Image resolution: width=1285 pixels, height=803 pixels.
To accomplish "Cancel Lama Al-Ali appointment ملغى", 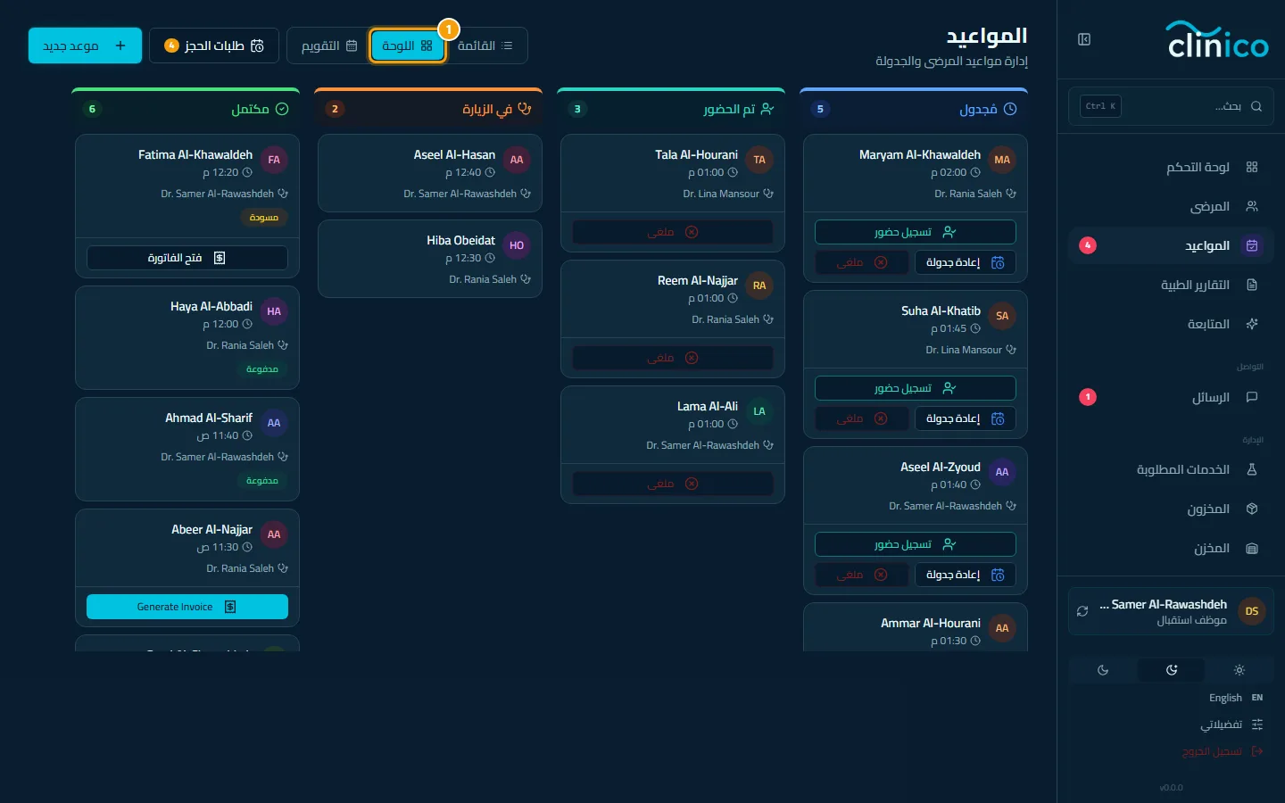I will coord(673,484).
